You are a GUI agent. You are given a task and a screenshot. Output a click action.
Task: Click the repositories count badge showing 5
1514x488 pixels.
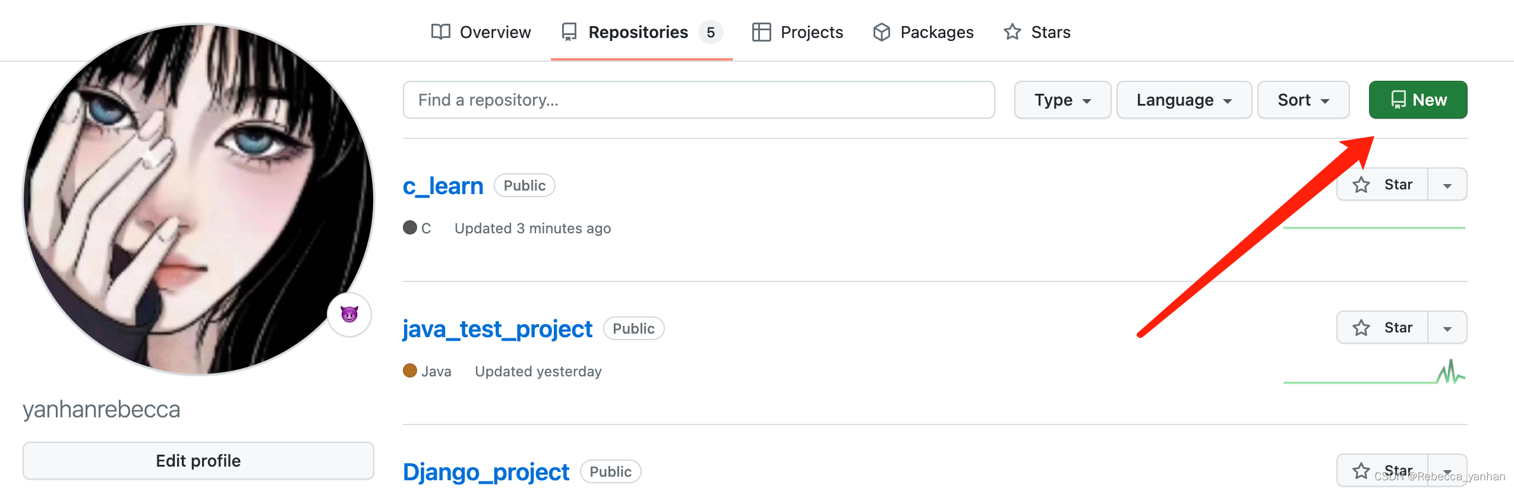(x=711, y=32)
